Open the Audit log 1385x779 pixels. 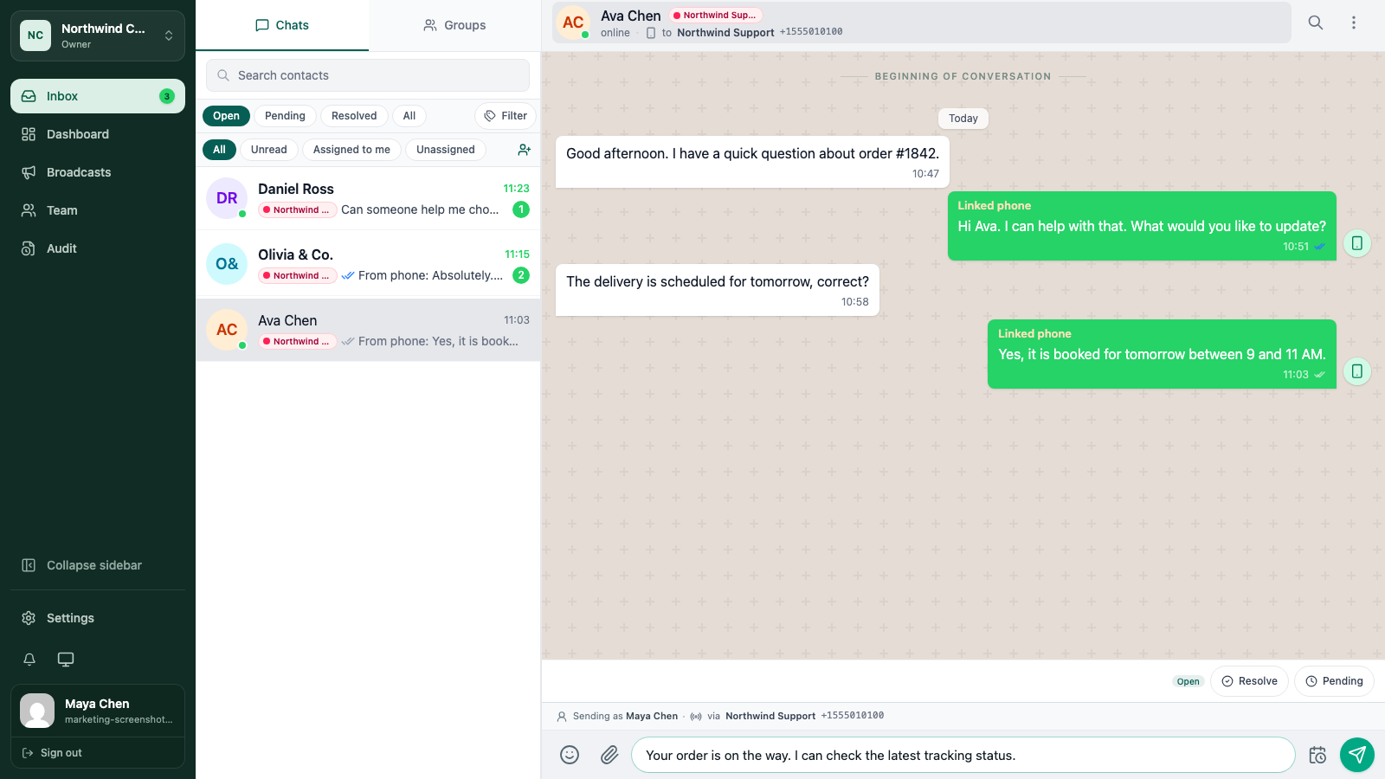pyautogui.click(x=98, y=248)
